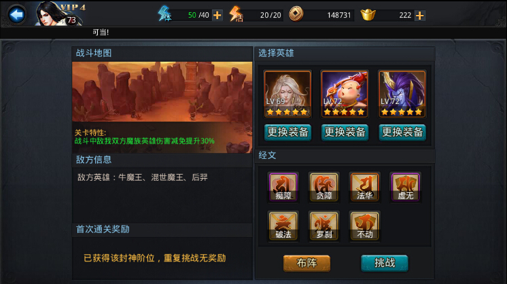This screenshot has width=507, height=284.
Task: Select the 罗刹 scripture icon
Action: click(x=324, y=226)
